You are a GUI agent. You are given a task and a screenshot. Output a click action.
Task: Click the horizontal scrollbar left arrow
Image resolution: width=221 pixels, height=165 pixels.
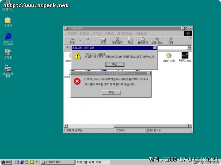click(66, 126)
